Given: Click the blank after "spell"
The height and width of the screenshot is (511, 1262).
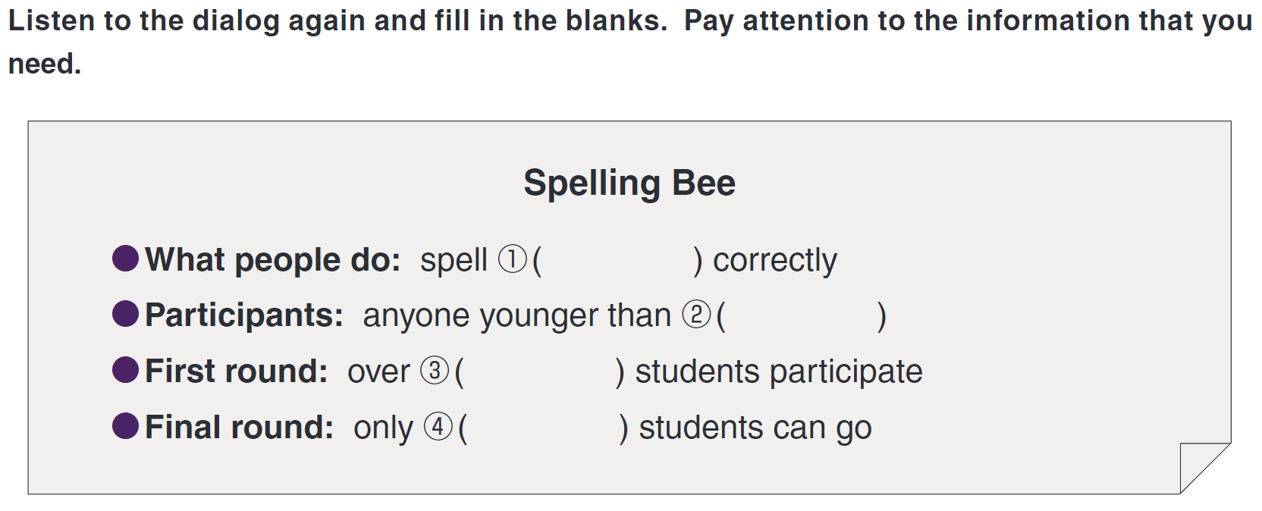Looking at the screenshot, I should pos(617,260).
